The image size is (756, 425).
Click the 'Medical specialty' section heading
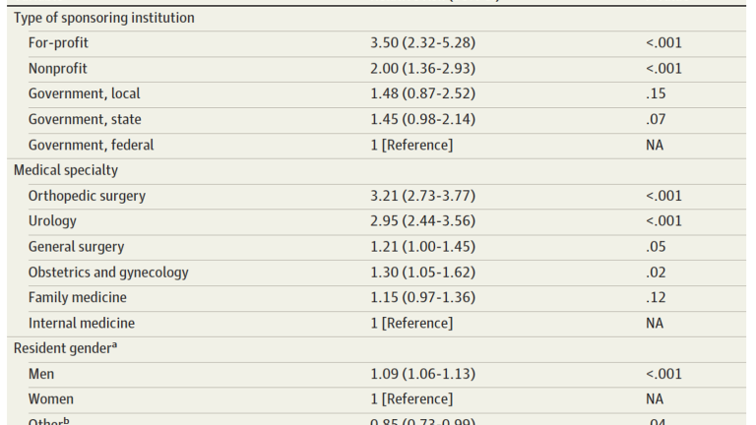tap(66, 170)
